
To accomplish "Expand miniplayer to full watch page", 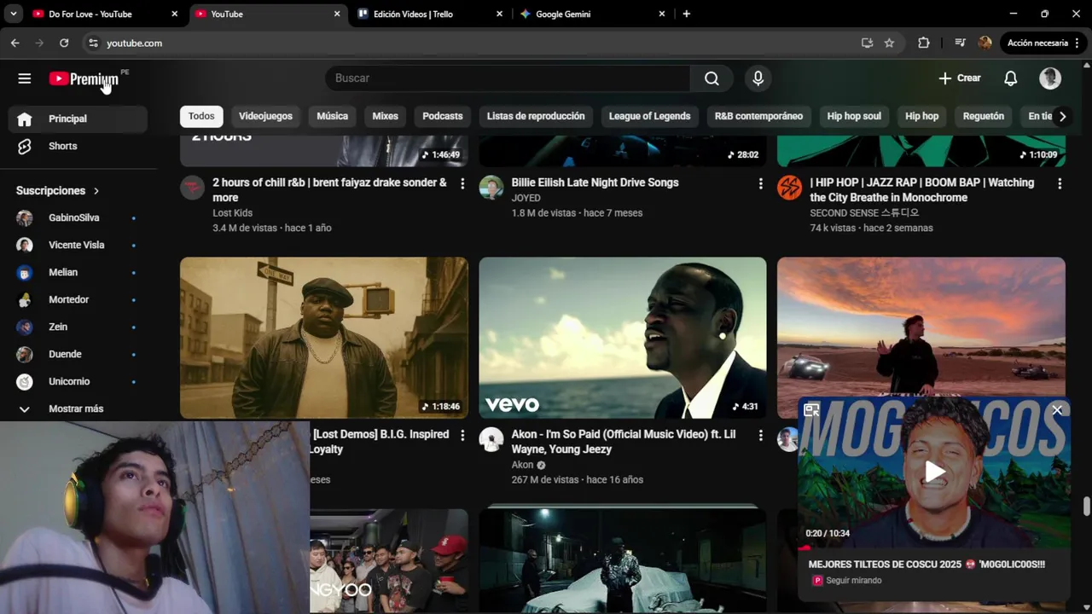I will point(811,410).
